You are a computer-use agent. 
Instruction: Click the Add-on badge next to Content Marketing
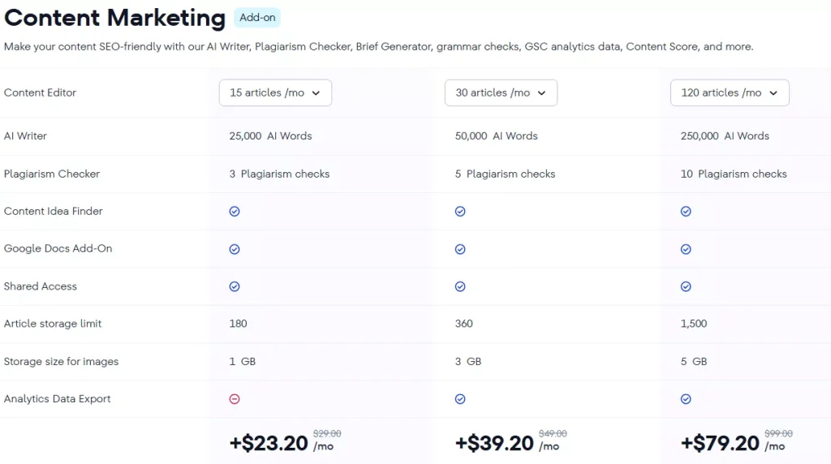[257, 18]
